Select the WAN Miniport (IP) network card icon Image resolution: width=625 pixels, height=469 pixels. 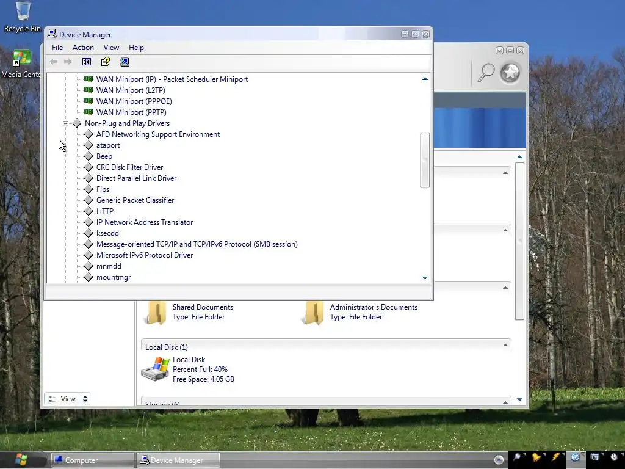pos(89,79)
